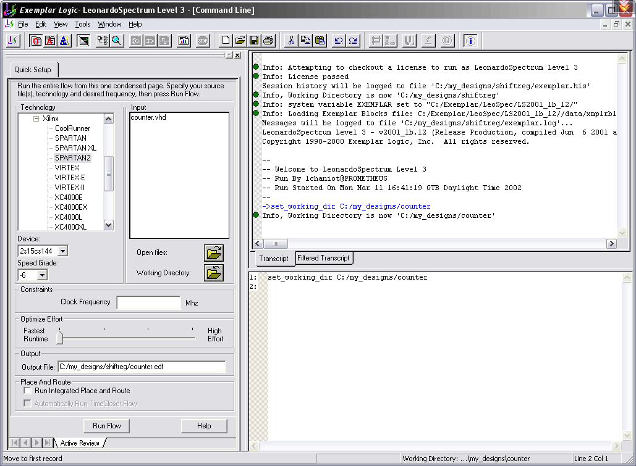Click the set_working_dir command in the transcript

tap(346, 206)
